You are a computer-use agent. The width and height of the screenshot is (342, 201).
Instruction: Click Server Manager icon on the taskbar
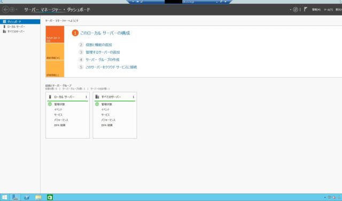(x=15, y=197)
